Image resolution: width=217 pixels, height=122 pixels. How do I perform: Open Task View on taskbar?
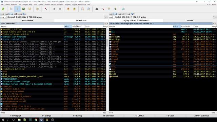point(14,120)
